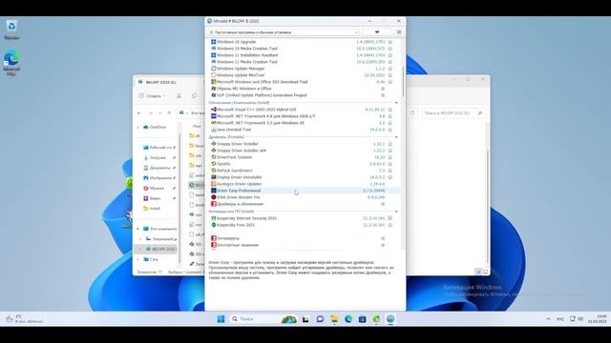Open Microsoft Edge from the taskbar
The height and width of the screenshot is (343, 611).
(348, 319)
